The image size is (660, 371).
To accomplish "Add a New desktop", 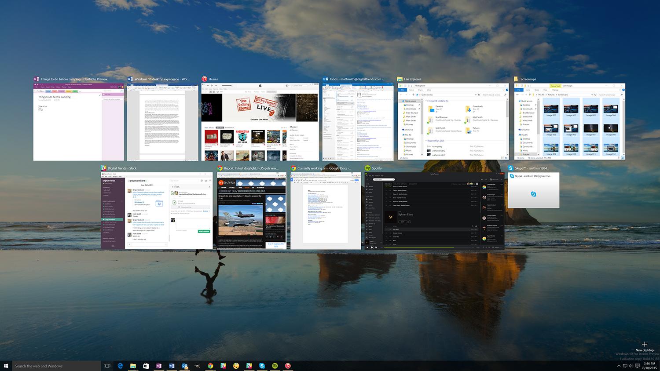I will pos(645,346).
